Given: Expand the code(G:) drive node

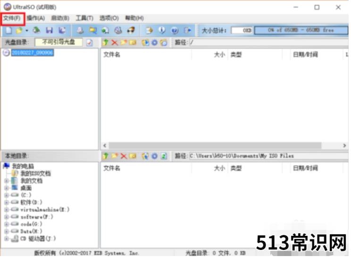Looking at the screenshot, I should click(7, 224).
